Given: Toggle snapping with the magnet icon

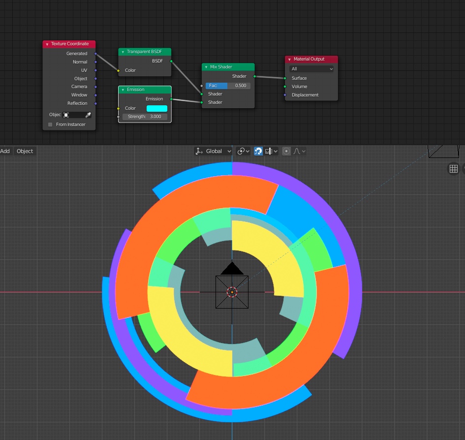Looking at the screenshot, I should [x=258, y=151].
